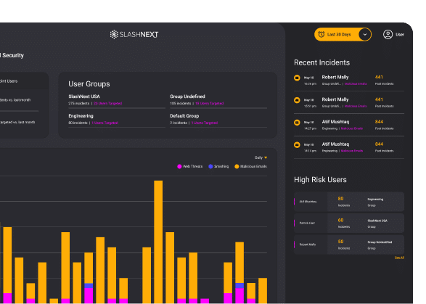Click the Recent Incidents heading
Viewport: 426px width, 304px height.
pyautogui.click(x=321, y=62)
